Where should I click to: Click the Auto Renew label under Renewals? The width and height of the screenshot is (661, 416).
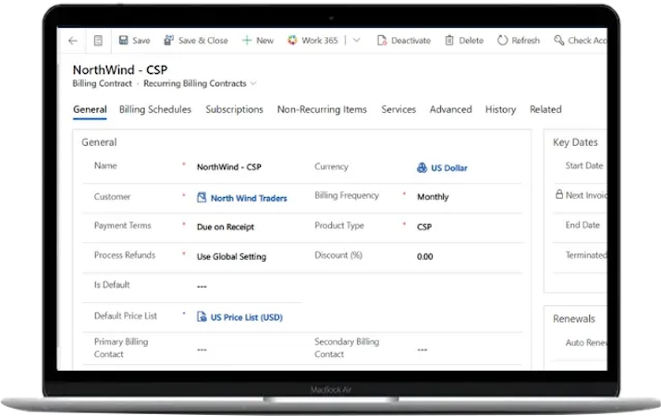click(586, 343)
